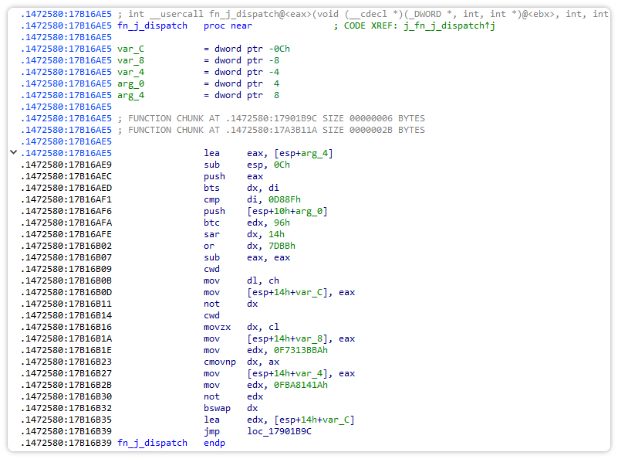Collapse the function using the left chevron
This screenshot has width=618, height=459.
click(x=13, y=153)
